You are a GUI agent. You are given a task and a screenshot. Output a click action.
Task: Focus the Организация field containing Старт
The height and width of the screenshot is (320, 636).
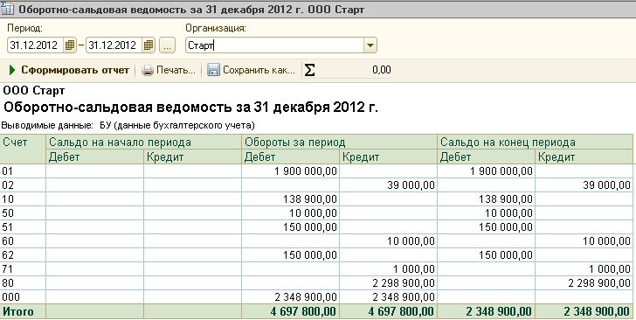click(x=274, y=45)
